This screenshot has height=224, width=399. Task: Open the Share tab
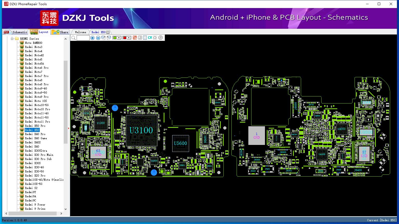point(60,32)
